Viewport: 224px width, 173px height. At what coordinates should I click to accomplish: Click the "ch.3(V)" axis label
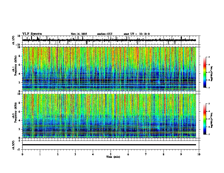pos(14,145)
